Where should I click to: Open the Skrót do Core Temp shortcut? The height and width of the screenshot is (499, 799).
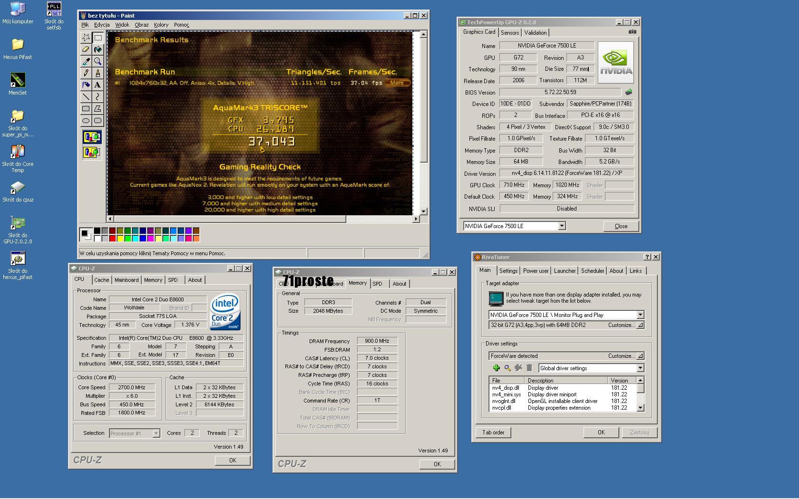[18, 158]
